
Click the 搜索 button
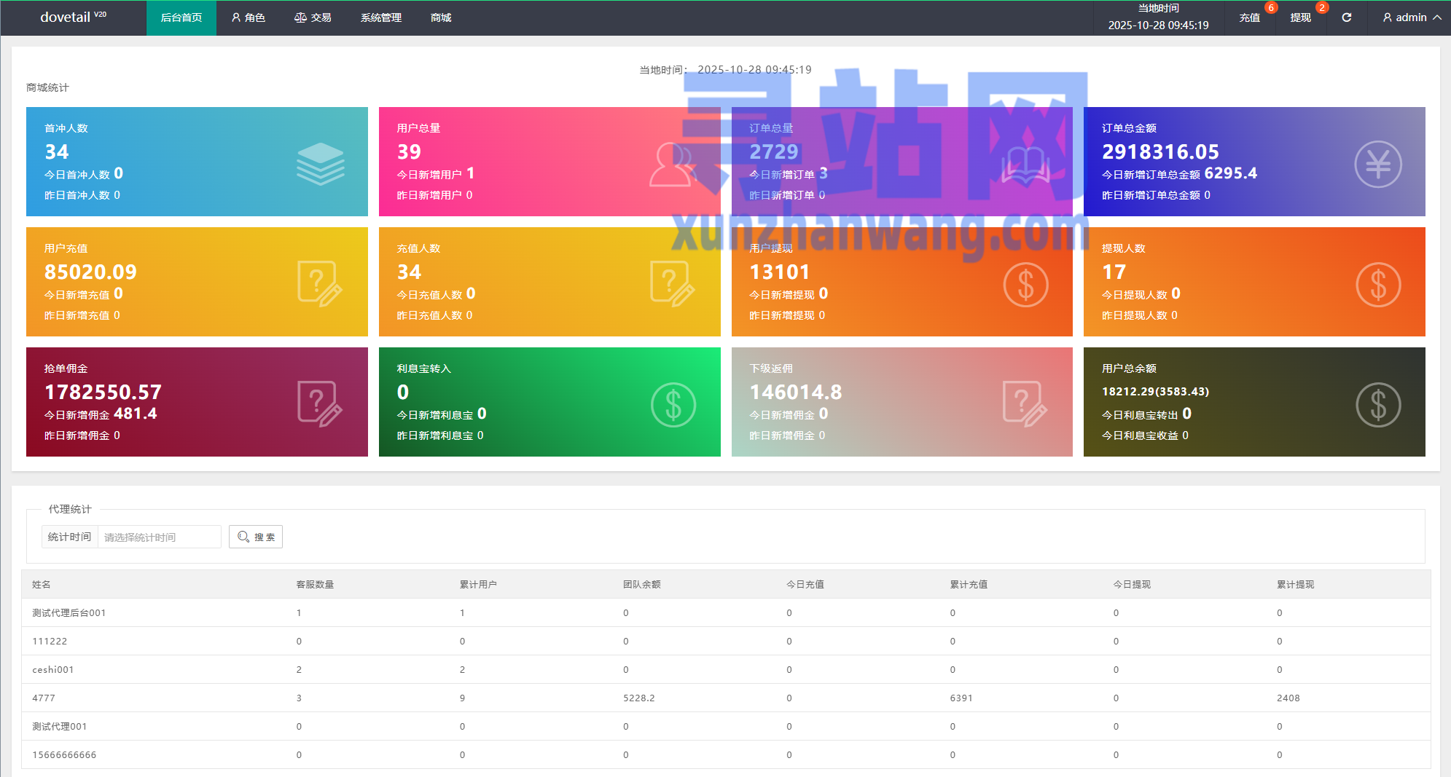click(x=256, y=537)
